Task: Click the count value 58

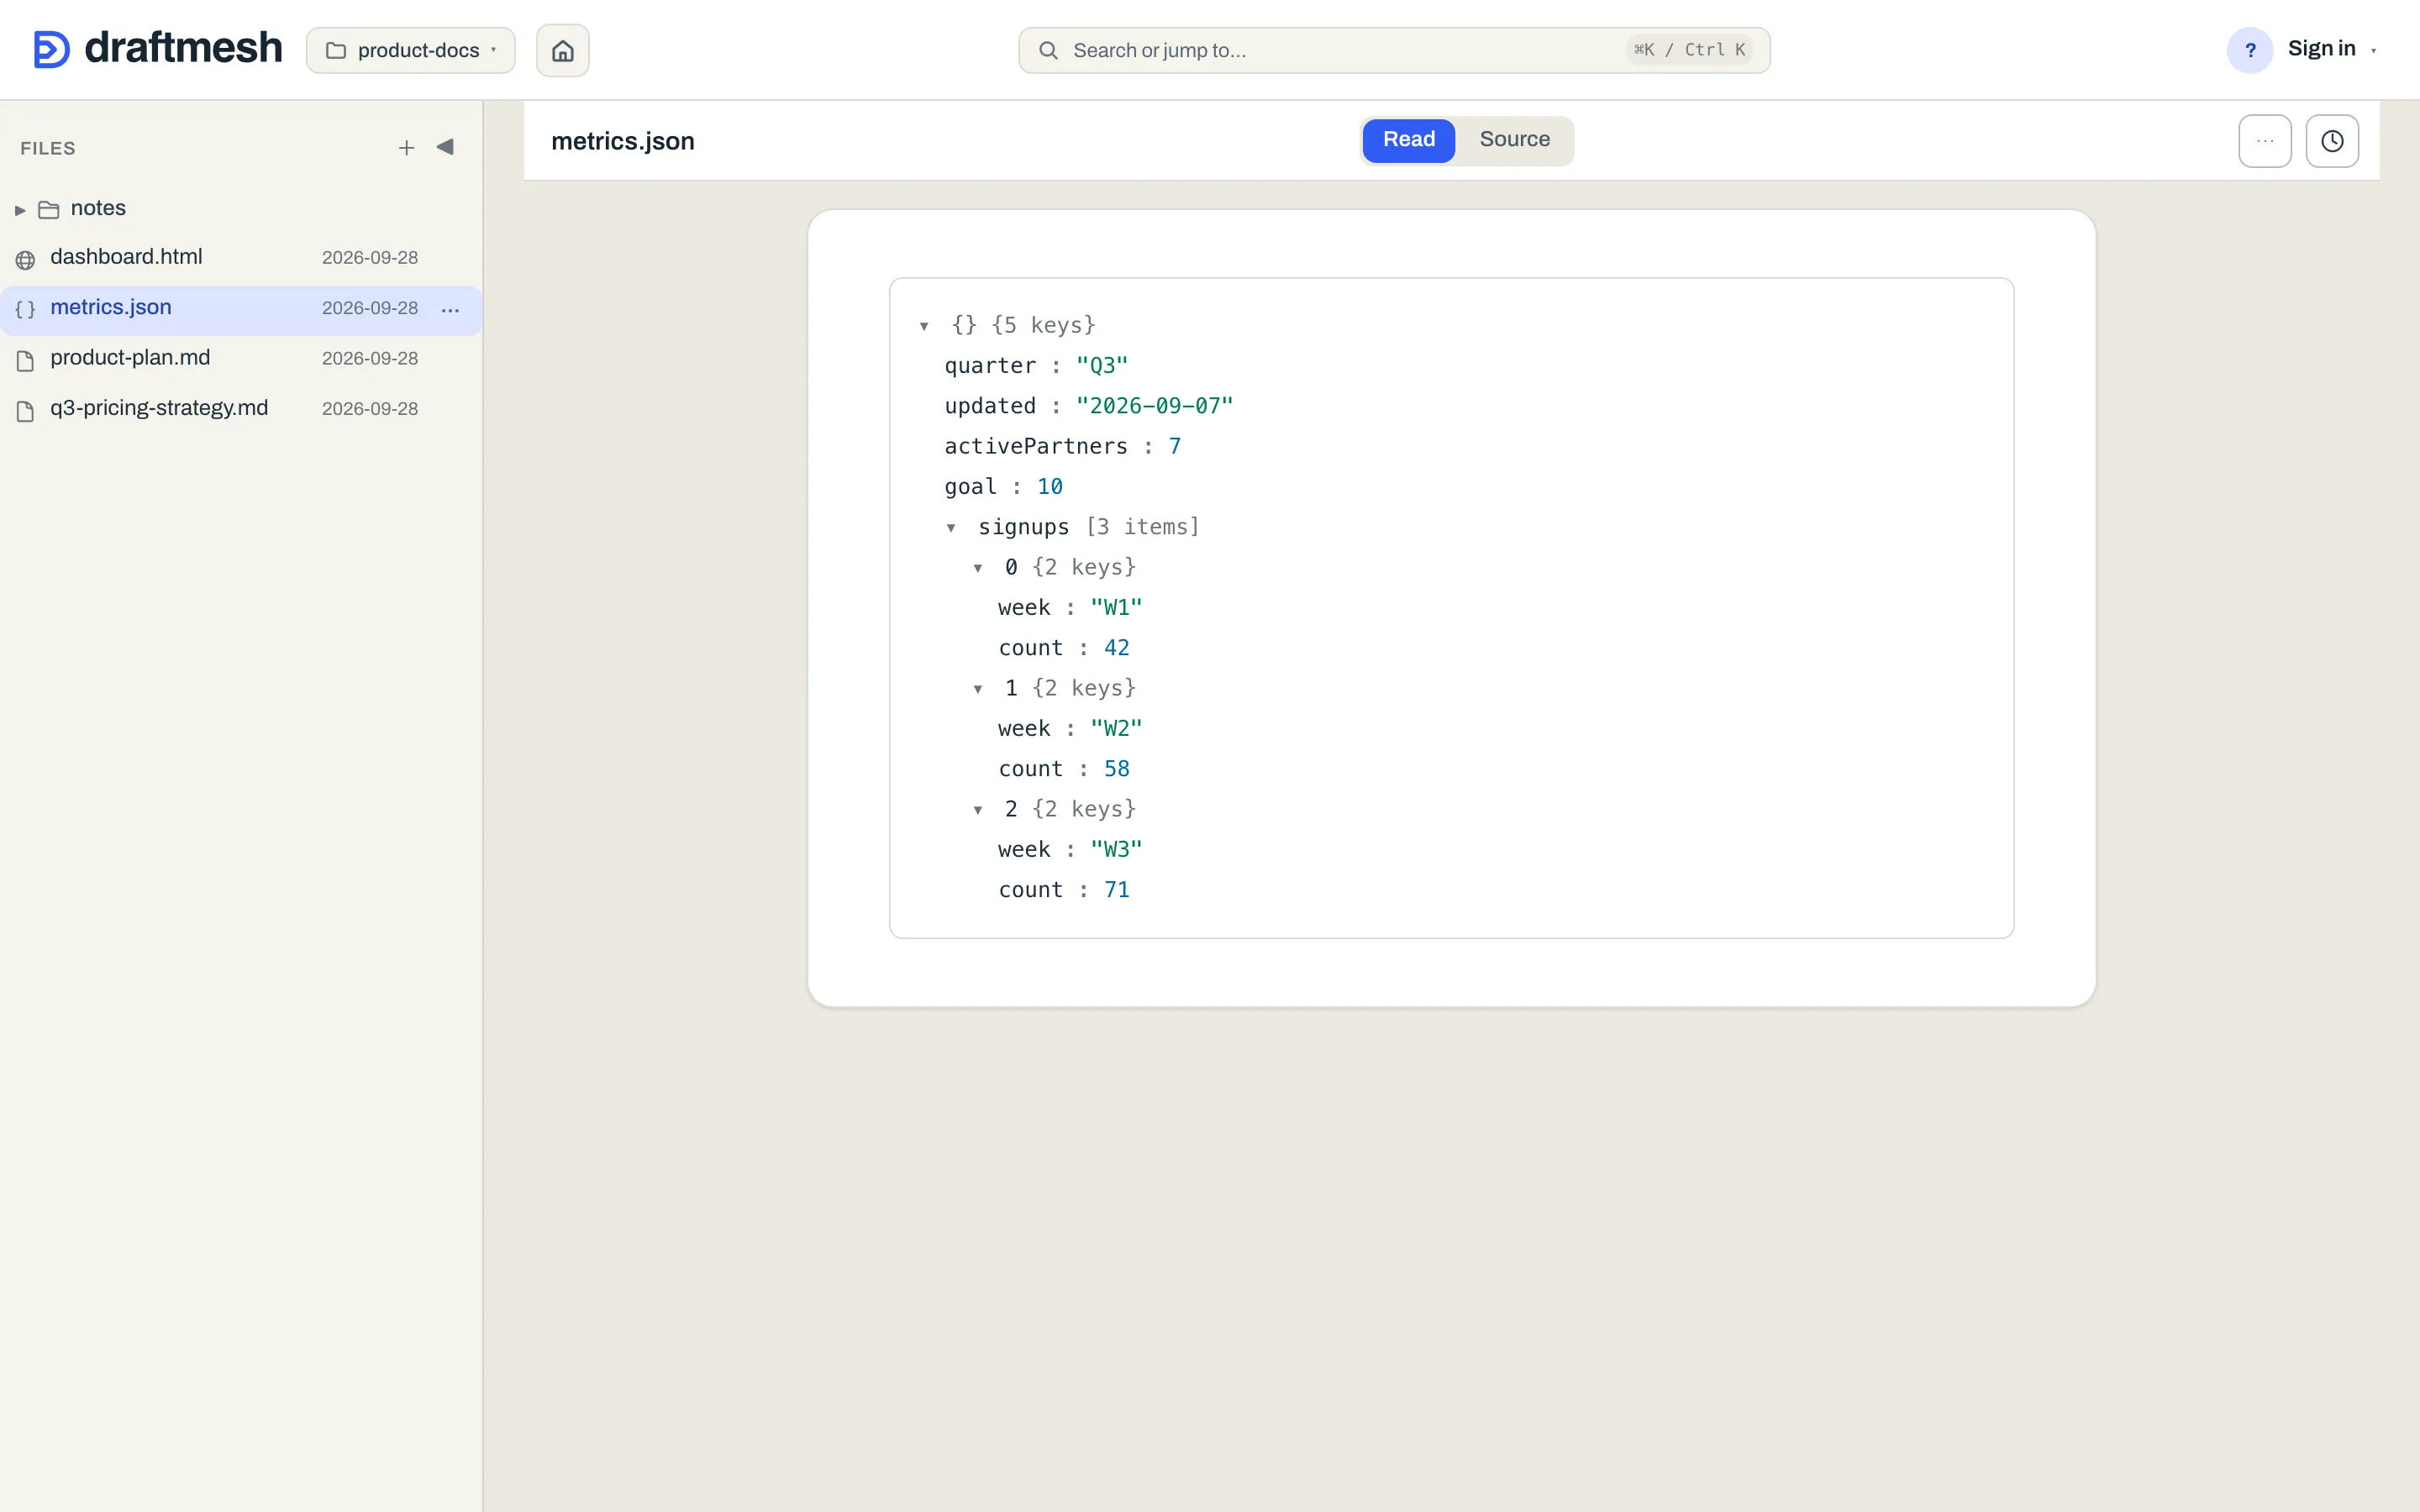Action: click(1117, 769)
